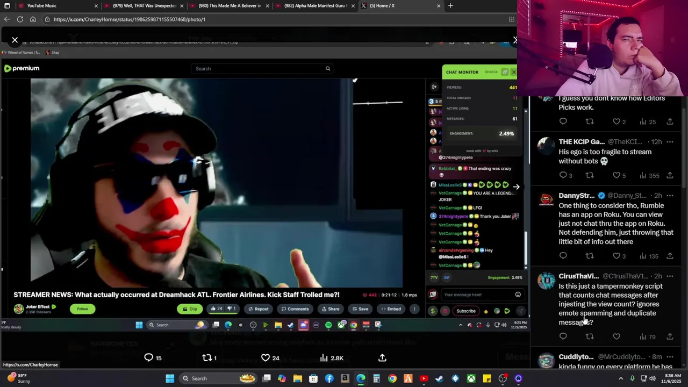Select the x.com address bar URL
The width and height of the screenshot is (688, 387).
pyautogui.click(x=130, y=19)
